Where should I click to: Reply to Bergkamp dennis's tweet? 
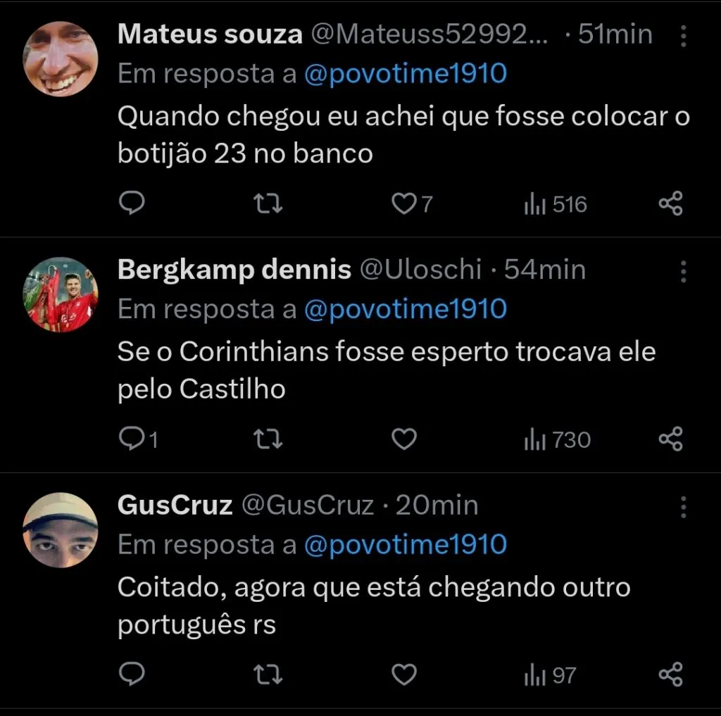tap(135, 439)
